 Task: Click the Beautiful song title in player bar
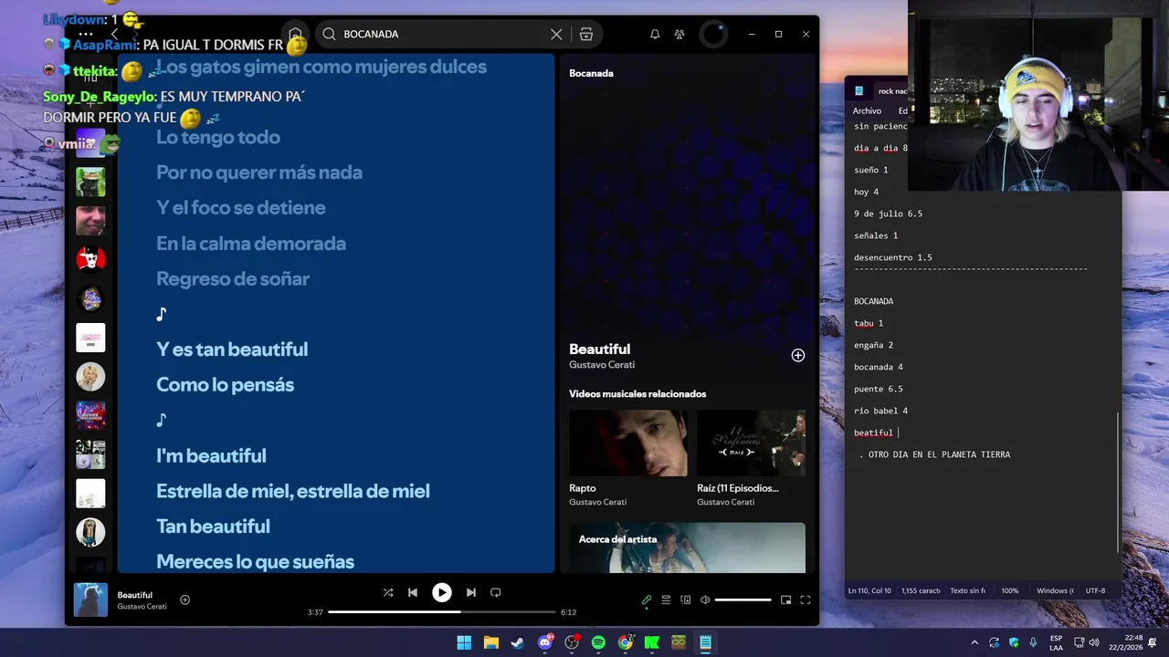point(135,595)
